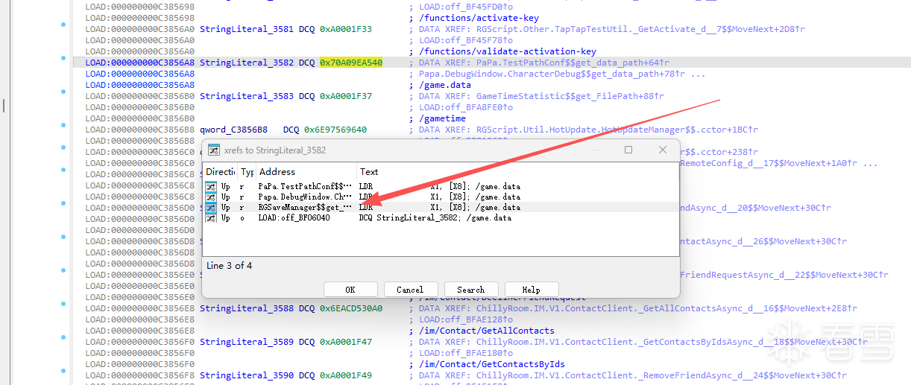Maximize the xrefs to StringLiteral_3582 dialog
Image resolution: width=911 pixels, height=385 pixels.
[628, 150]
